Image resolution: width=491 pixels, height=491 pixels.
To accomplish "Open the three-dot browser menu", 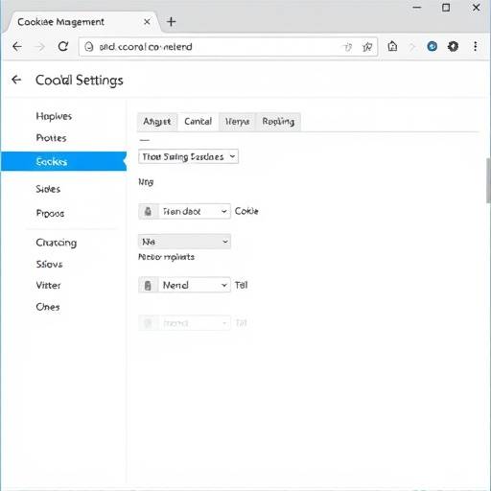I will coord(476,46).
